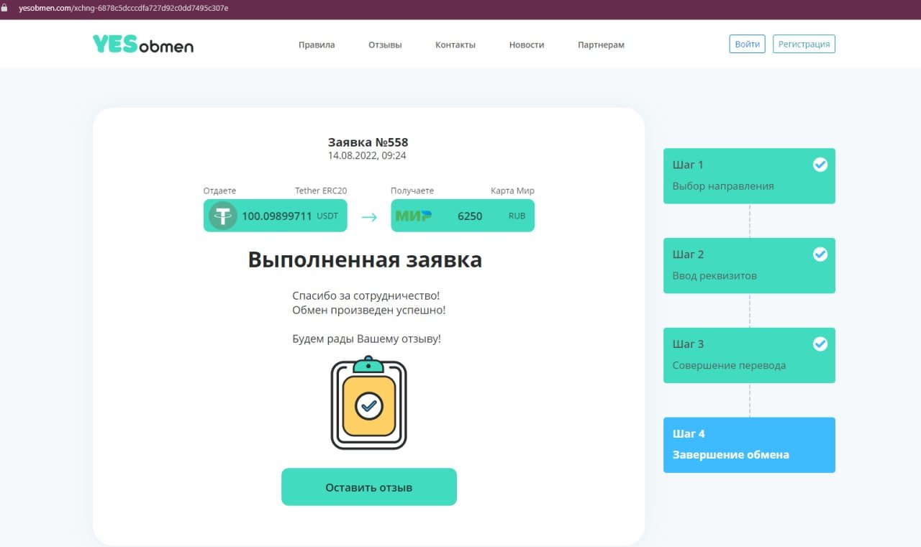Click the Отдаете label
The height and width of the screenshot is (547, 921).
pyautogui.click(x=219, y=190)
